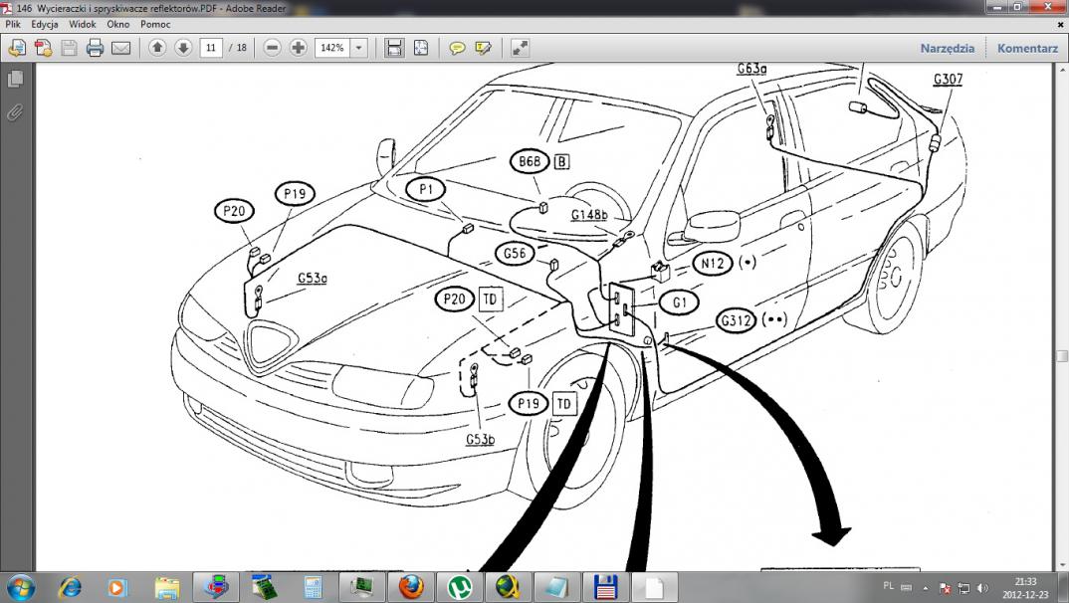Screen dimensions: 1069x603
Task: Open the Komentarz pane
Action: (x=1027, y=48)
